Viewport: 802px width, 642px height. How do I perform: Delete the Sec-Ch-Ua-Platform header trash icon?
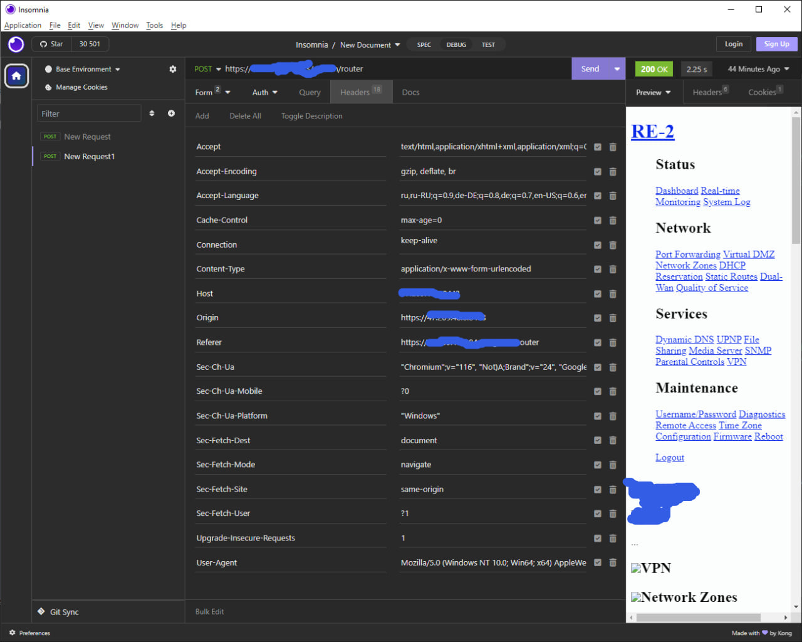coord(613,416)
